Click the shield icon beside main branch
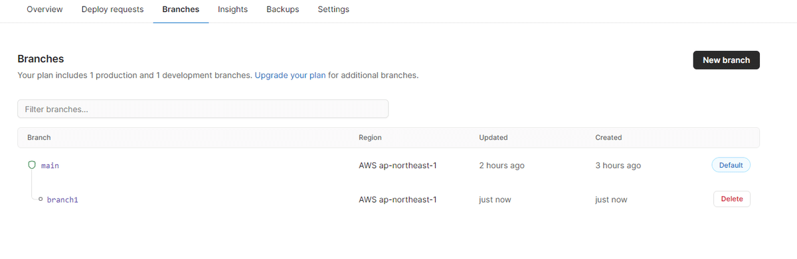This screenshot has width=797, height=259. click(31, 165)
